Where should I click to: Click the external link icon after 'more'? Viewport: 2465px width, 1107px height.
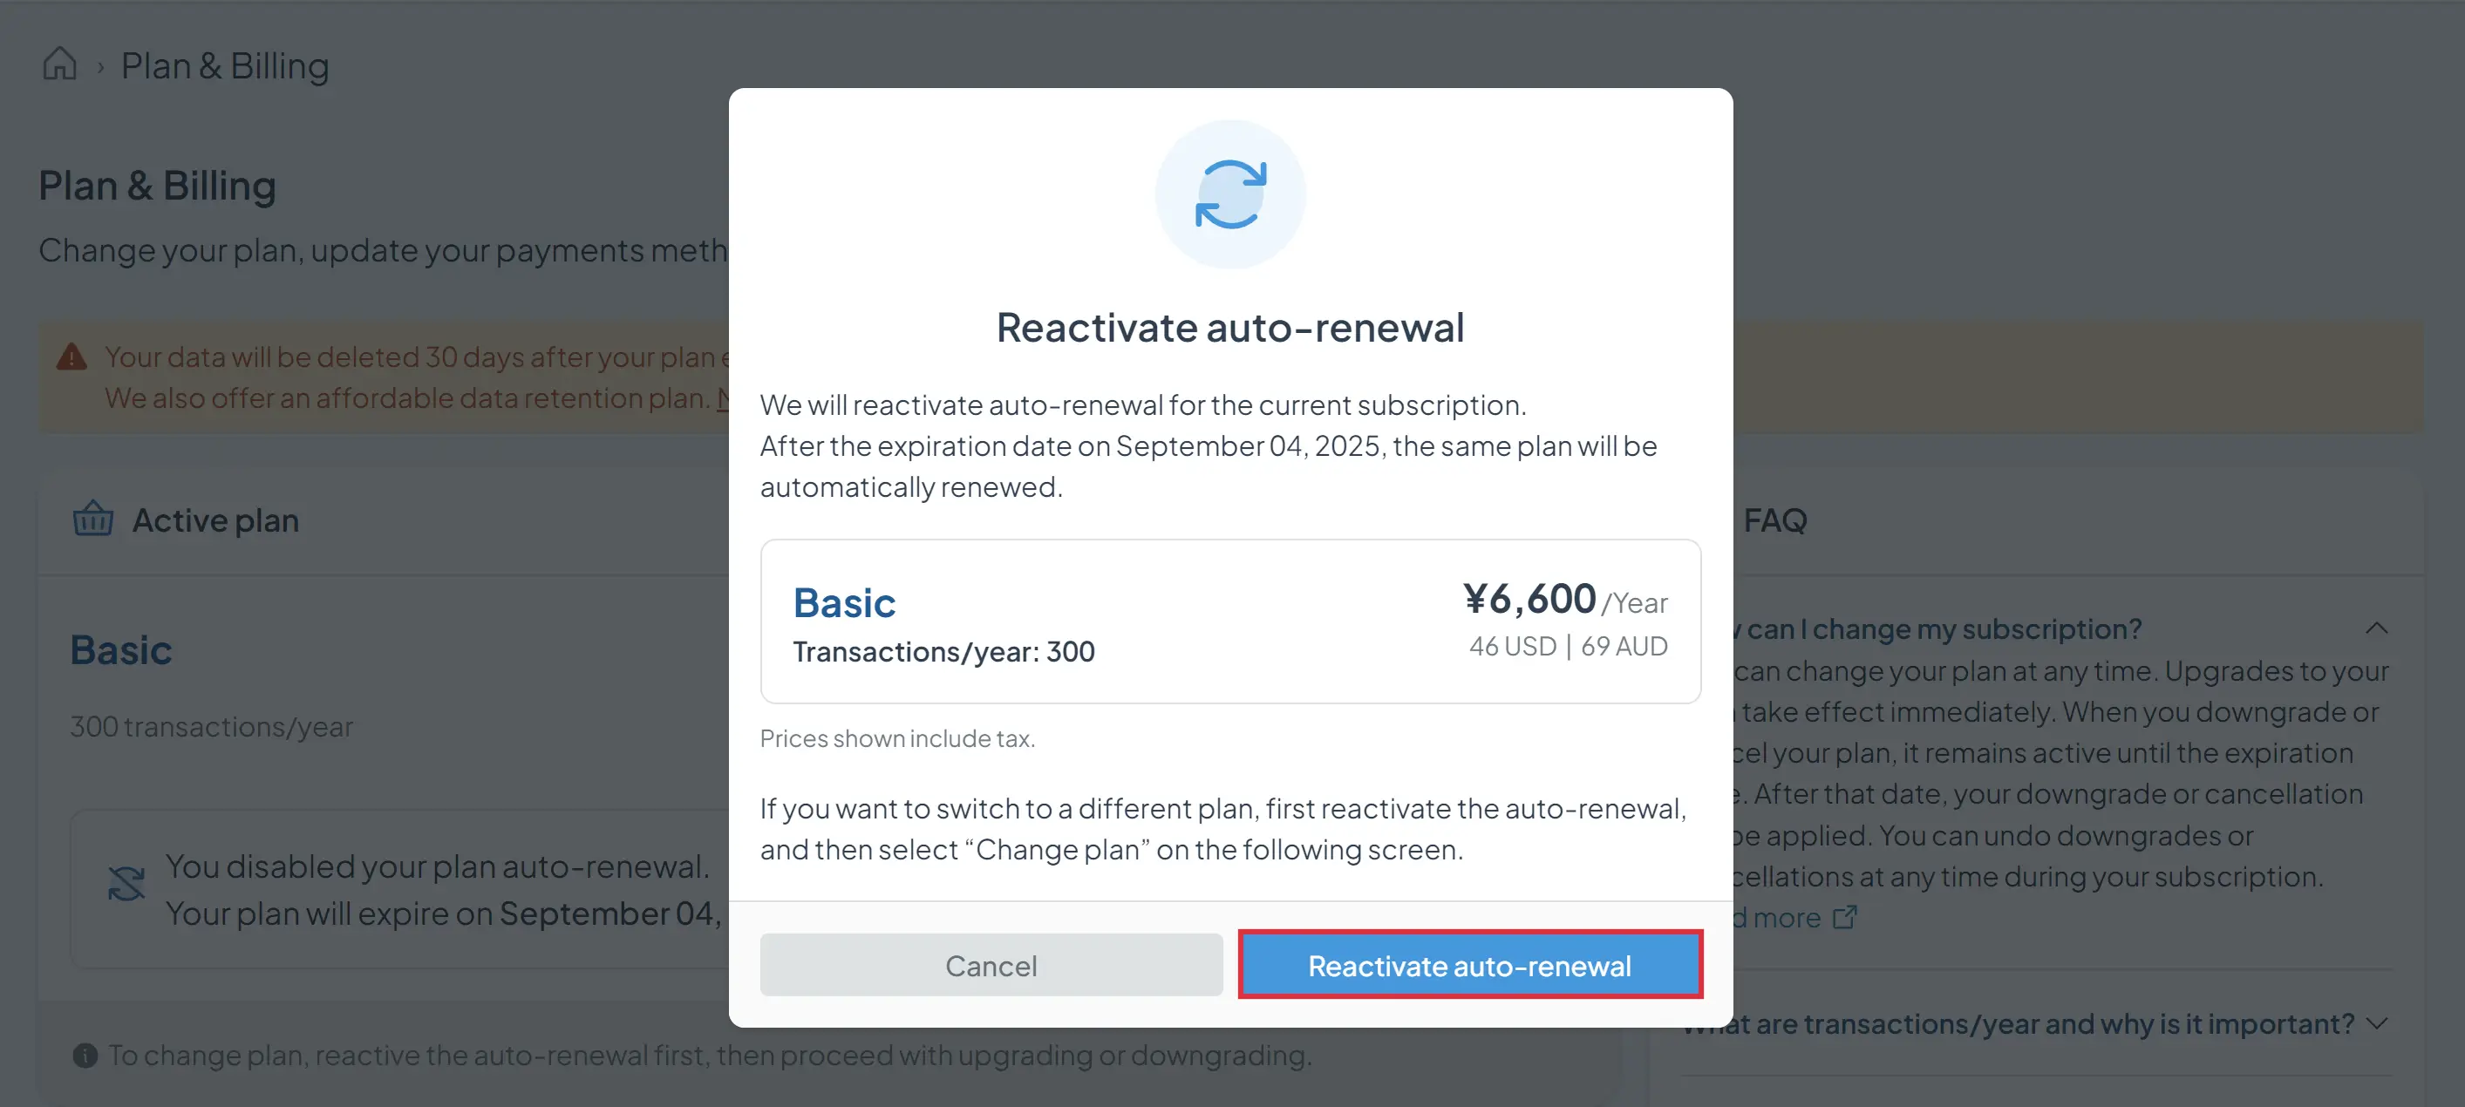point(1844,917)
